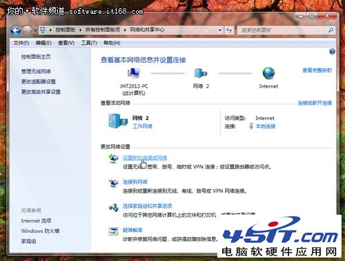Open Internet 选项 in the sidebar

(36, 221)
